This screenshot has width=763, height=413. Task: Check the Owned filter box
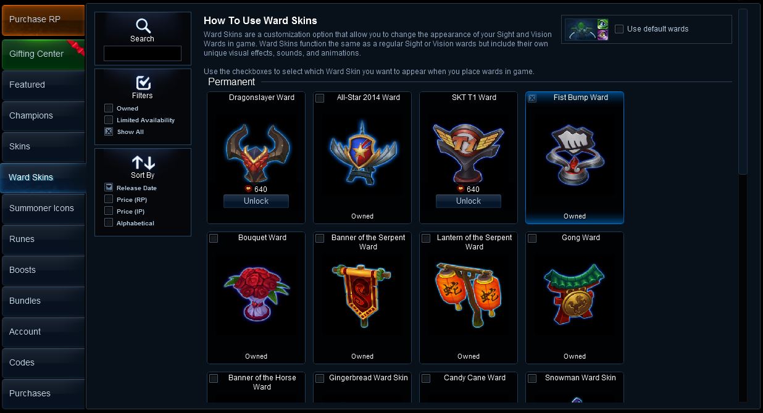pyautogui.click(x=109, y=108)
